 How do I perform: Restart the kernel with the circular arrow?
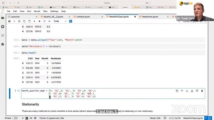[x=44, y=21]
